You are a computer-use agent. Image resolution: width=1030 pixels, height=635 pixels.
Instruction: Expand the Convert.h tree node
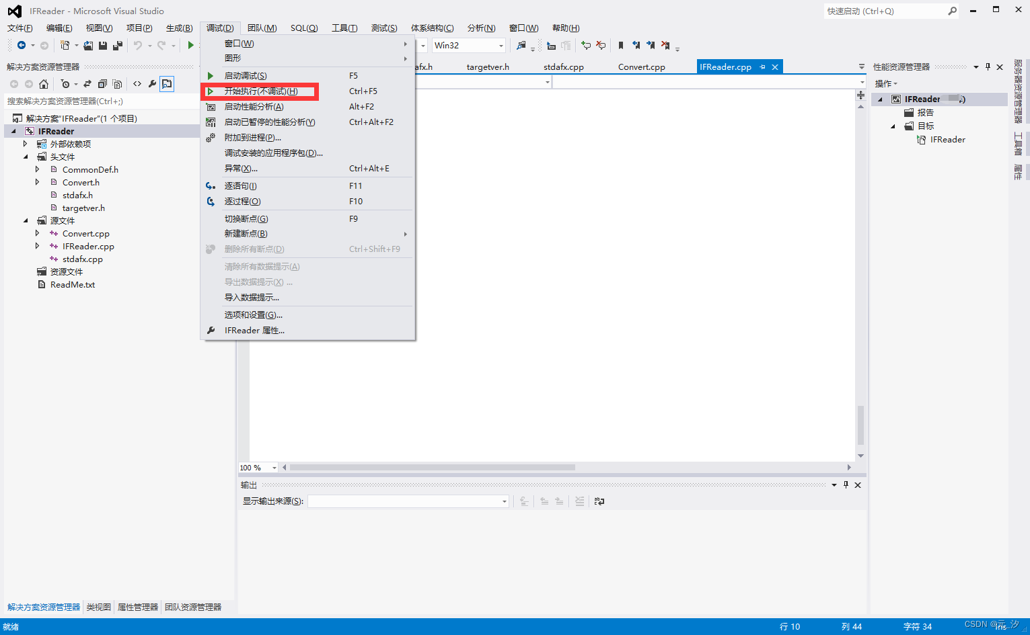[38, 182]
